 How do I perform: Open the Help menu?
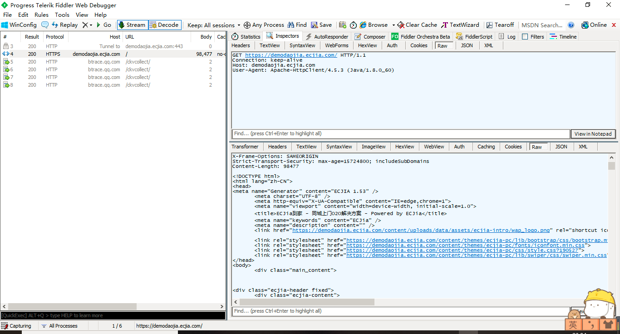point(101,15)
